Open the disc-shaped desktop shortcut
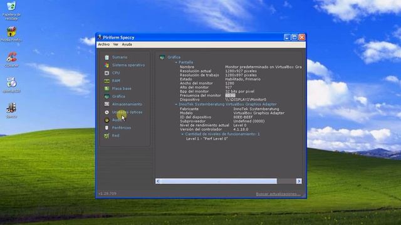The image size is (401, 225). tap(11, 85)
